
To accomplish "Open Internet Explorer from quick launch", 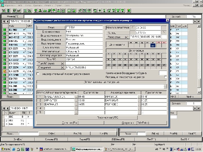I will click(14, 149).
